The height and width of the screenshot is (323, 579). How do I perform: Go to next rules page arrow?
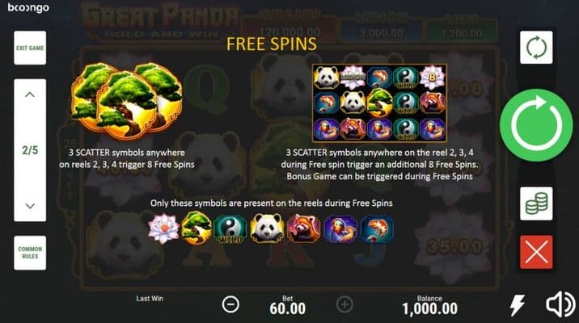30,206
